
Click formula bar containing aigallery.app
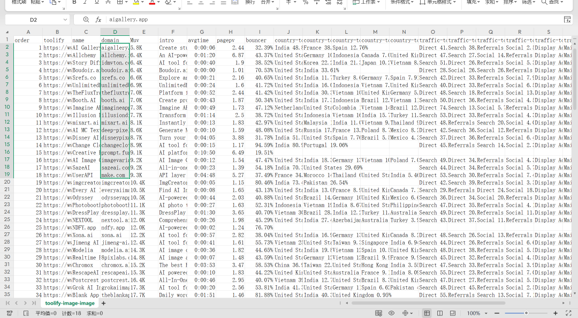click(x=333, y=20)
